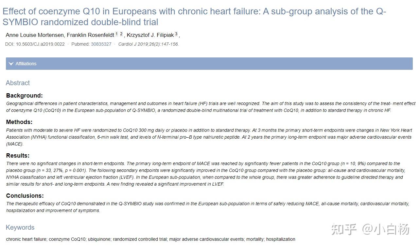
Task: Click the Abstract section heading
Action: click(x=18, y=83)
